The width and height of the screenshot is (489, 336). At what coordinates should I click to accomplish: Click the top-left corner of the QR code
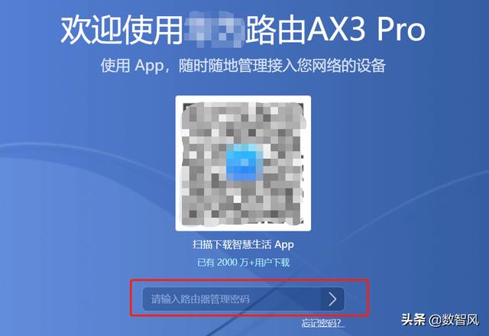186,106
